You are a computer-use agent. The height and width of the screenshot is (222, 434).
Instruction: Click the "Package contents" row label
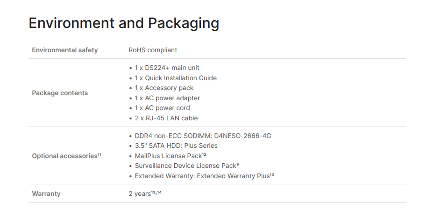tap(60, 93)
